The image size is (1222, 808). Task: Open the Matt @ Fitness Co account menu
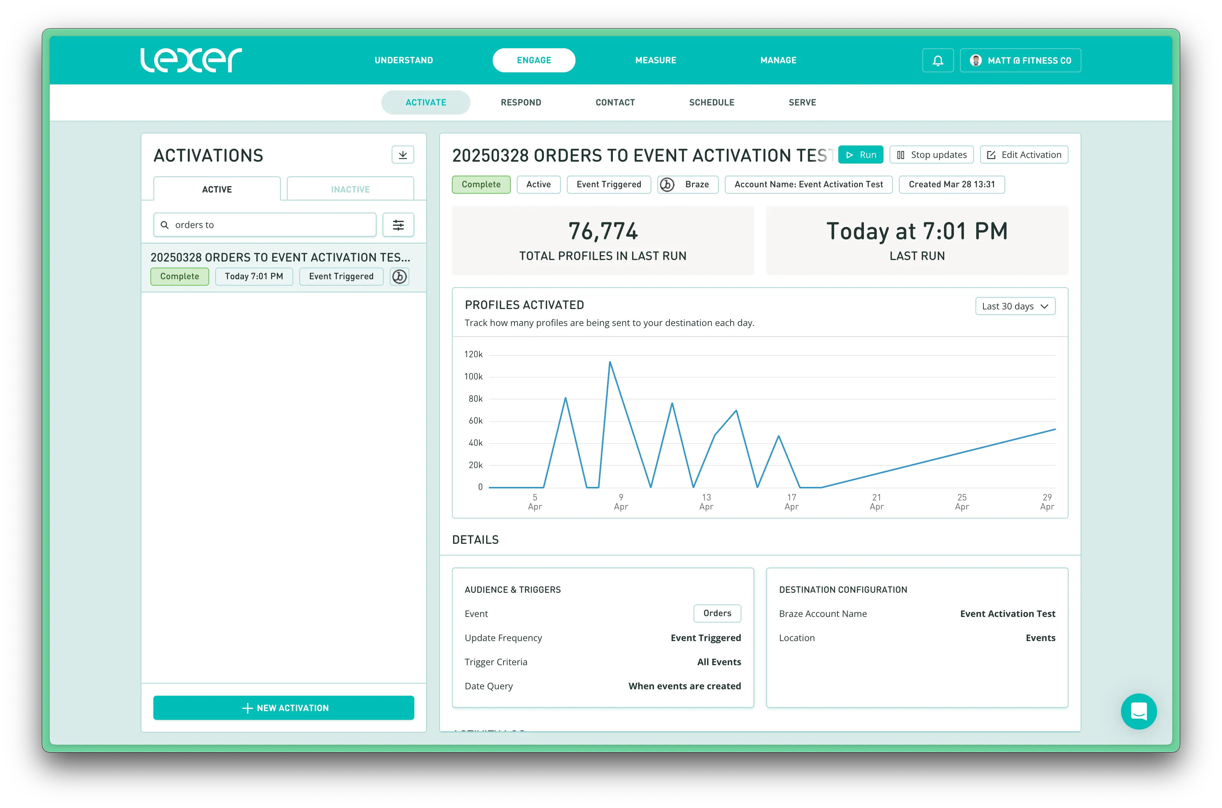point(1020,60)
